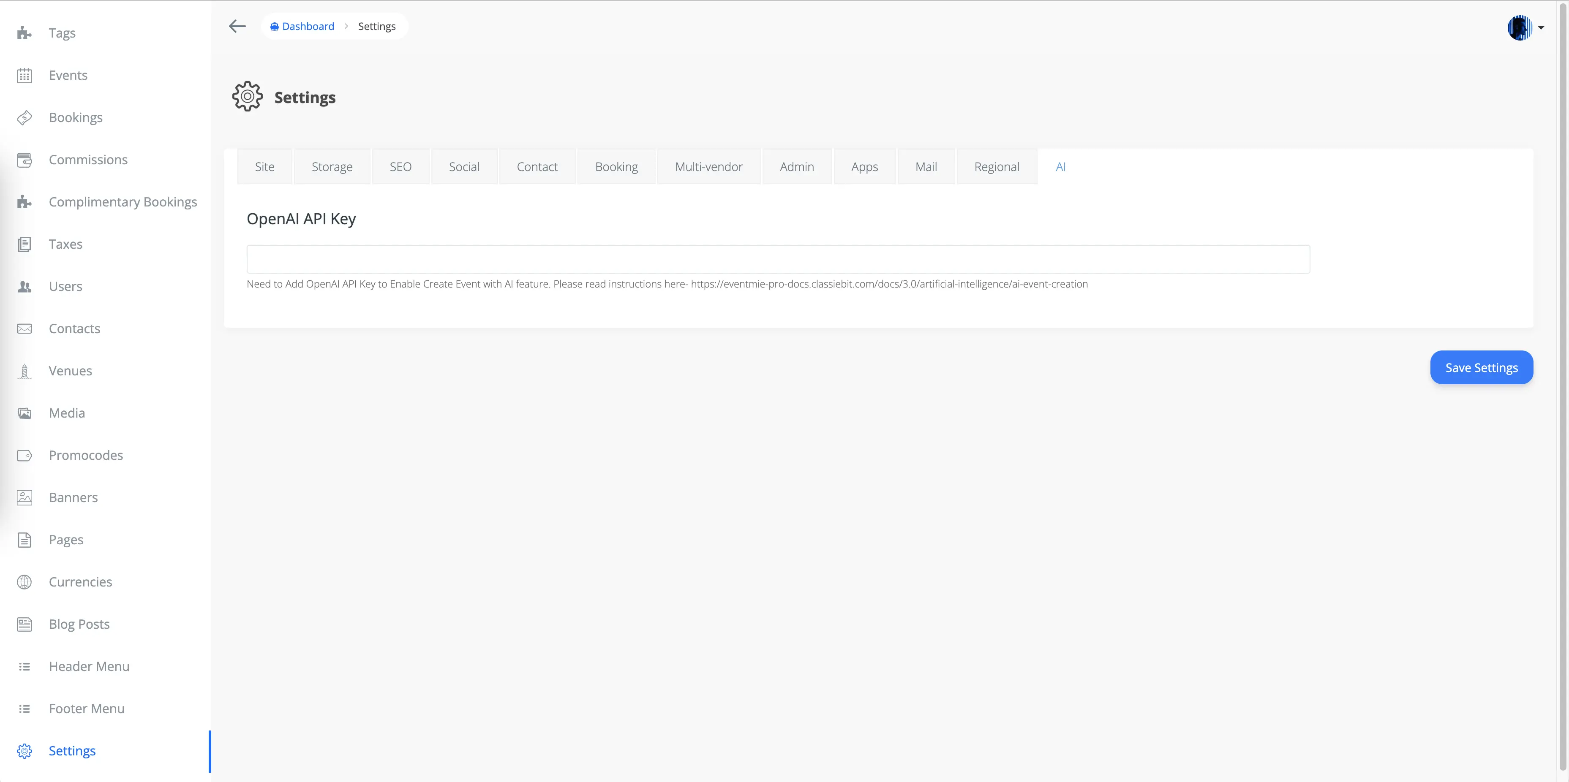Click the OpenAI API Key help text
The width and height of the screenshot is (1569, 782).
[667, 284]
